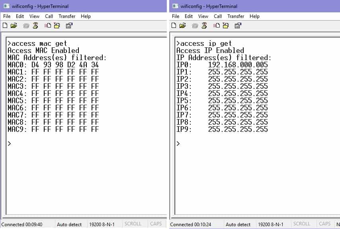
Task: Open Help menu in right window
Action: pyautogui.click(x=254, y=16)
